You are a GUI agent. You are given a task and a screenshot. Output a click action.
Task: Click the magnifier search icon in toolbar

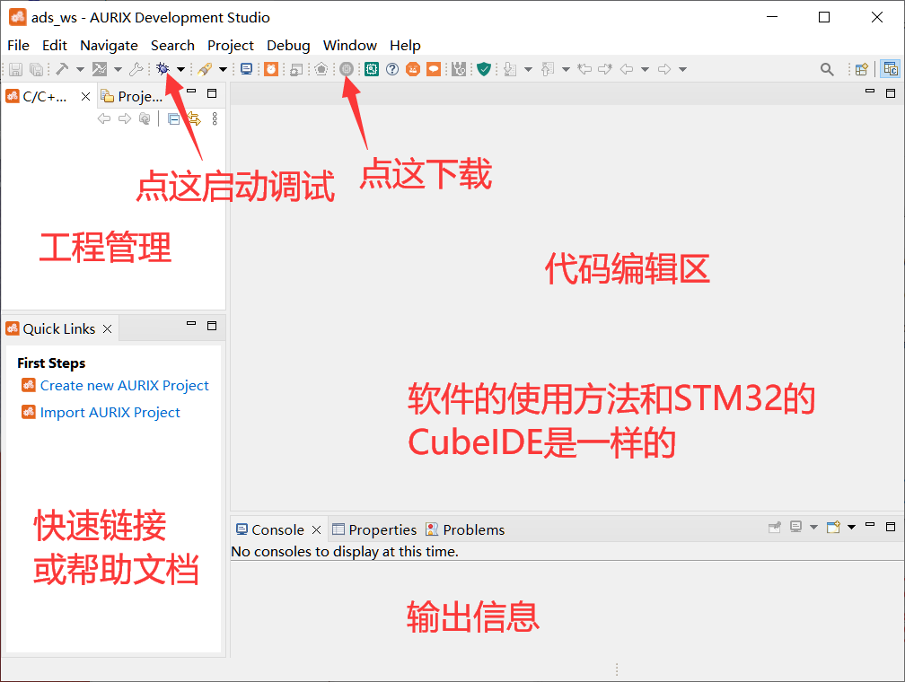pyautogui.click(x=827, y=69)
